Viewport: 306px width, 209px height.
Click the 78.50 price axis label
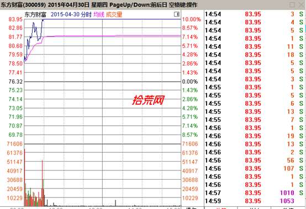pos(15,63)
